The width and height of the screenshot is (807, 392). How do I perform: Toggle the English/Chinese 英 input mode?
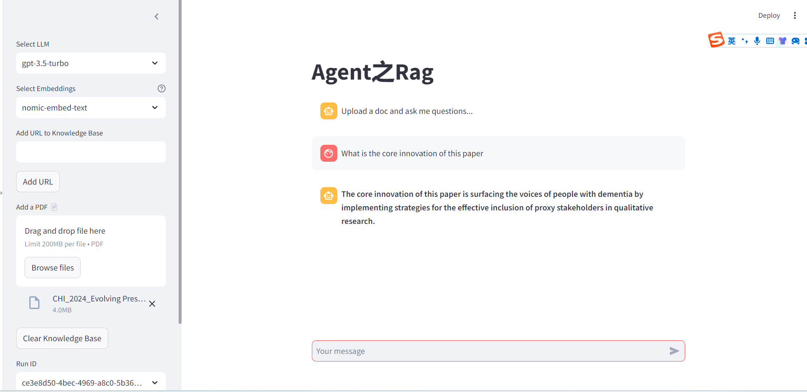tap(731, 41)
